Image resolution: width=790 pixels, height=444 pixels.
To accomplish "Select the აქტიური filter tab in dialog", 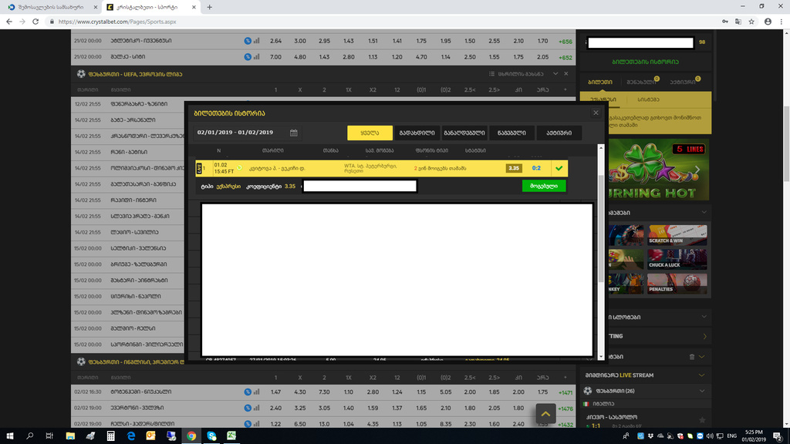I will [559, 133].
